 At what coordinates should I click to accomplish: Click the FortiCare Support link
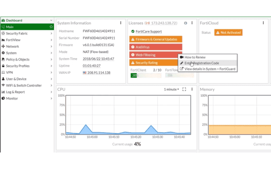click(x=148, y=31)
